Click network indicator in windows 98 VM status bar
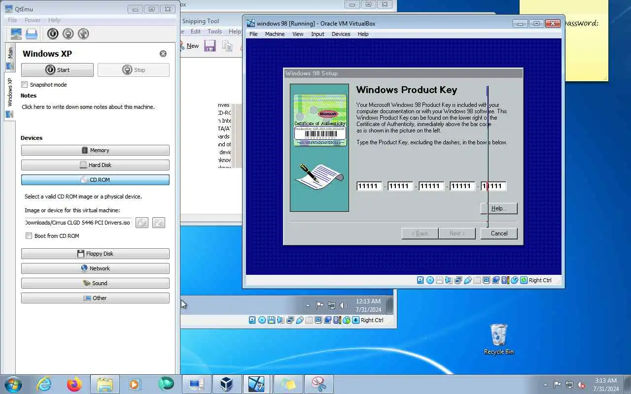This screenshot has height=394, width=631. click(x=458, y=280)
